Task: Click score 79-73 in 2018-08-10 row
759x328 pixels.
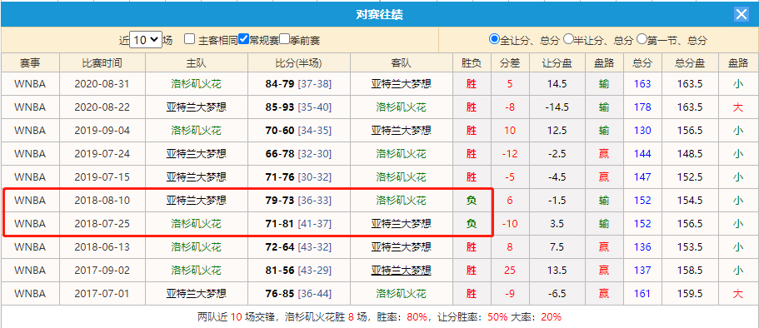Action: 280,201
